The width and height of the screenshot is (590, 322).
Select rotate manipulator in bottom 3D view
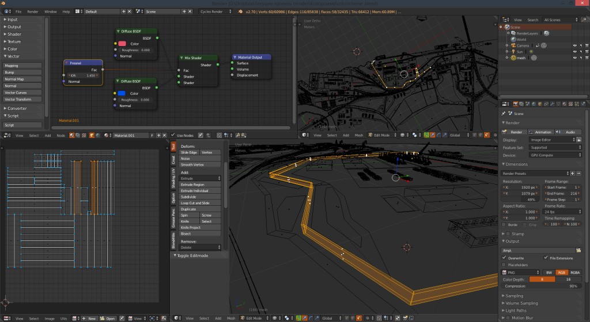(311, 318)
